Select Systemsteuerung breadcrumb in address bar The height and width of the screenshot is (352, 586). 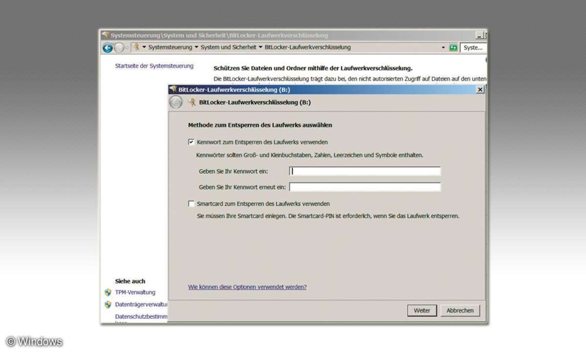[x=170, y=47]
